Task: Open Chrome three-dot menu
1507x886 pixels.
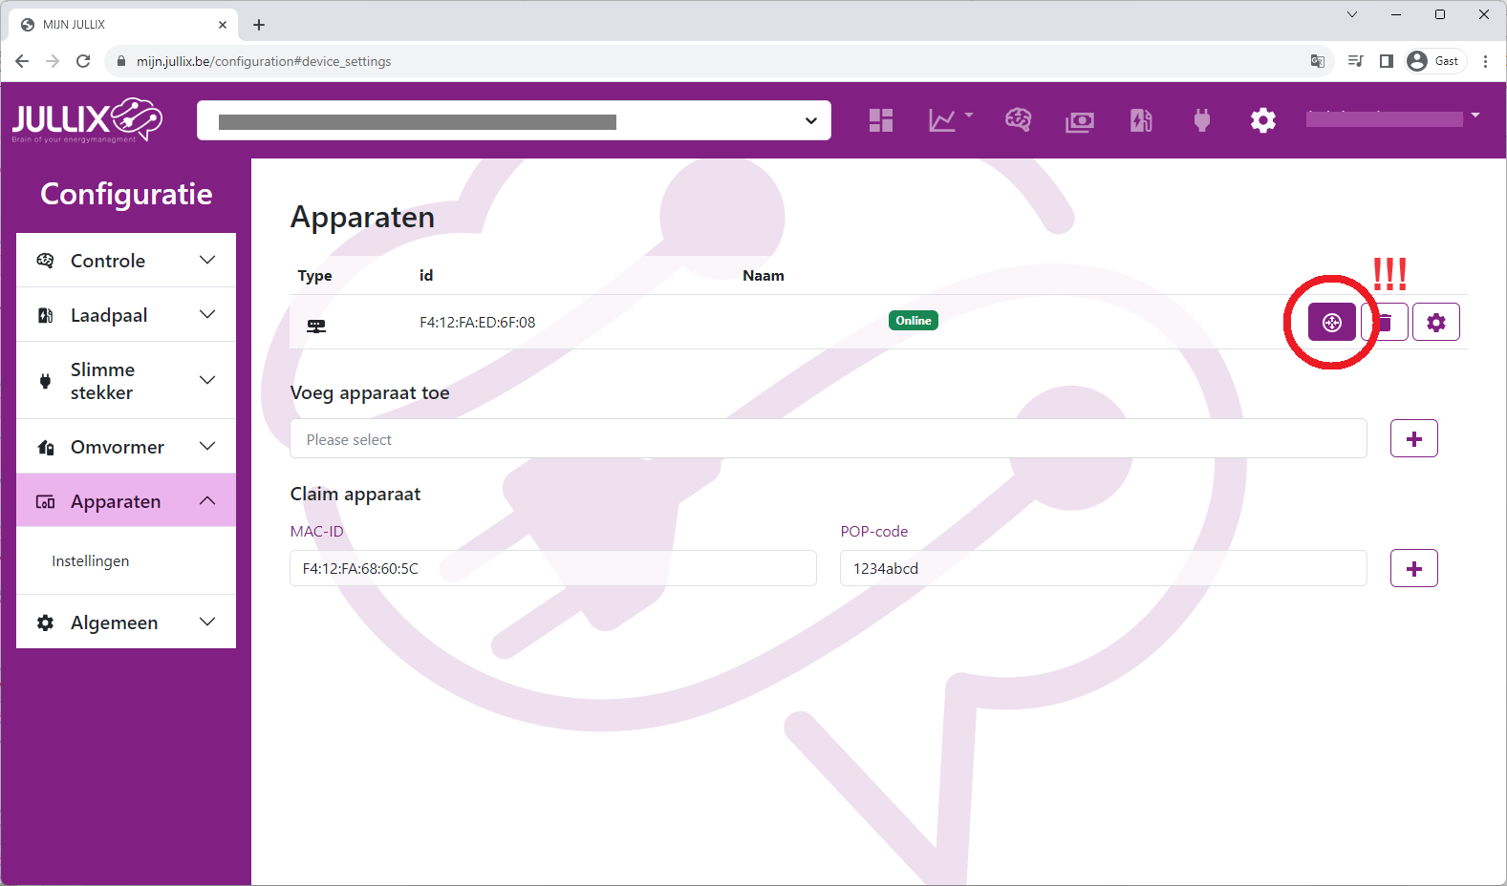Action: [1485, 61]
